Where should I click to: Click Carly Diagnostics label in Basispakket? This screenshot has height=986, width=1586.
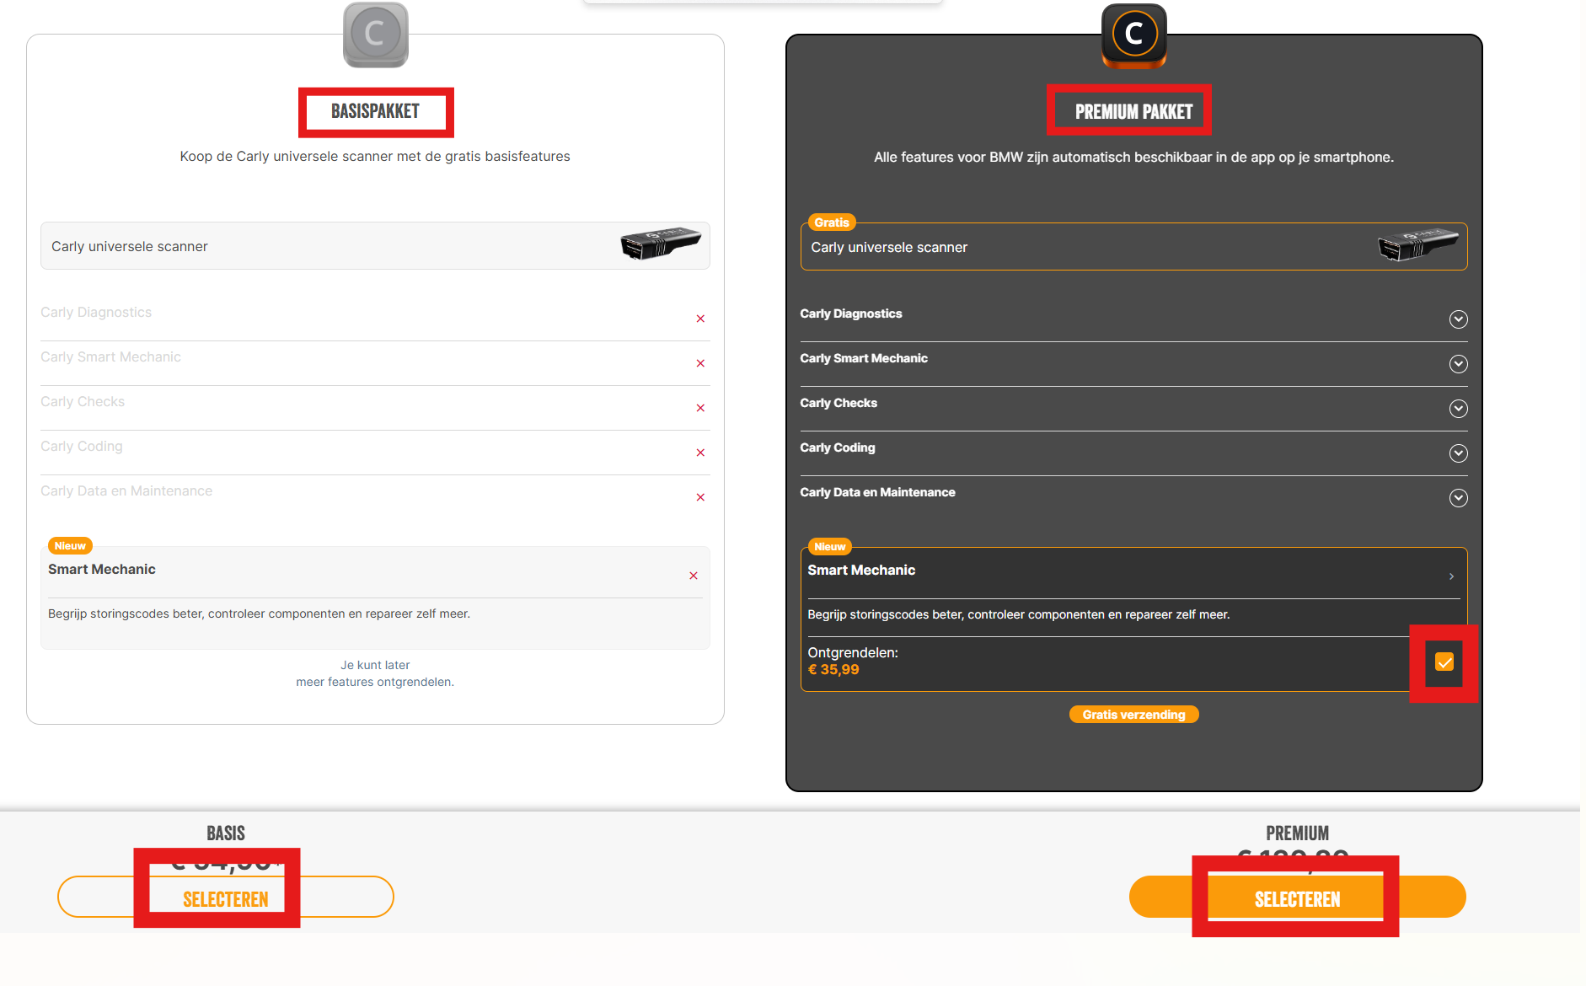click(96, 313)
